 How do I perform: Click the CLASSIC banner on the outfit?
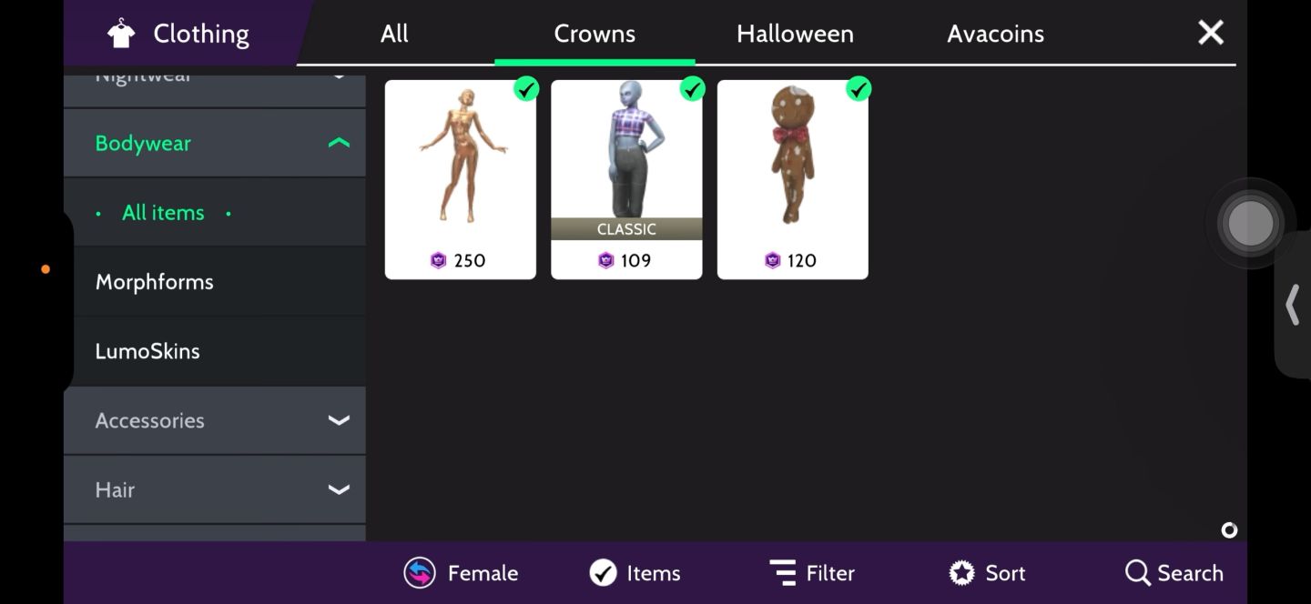click(626, 229)
